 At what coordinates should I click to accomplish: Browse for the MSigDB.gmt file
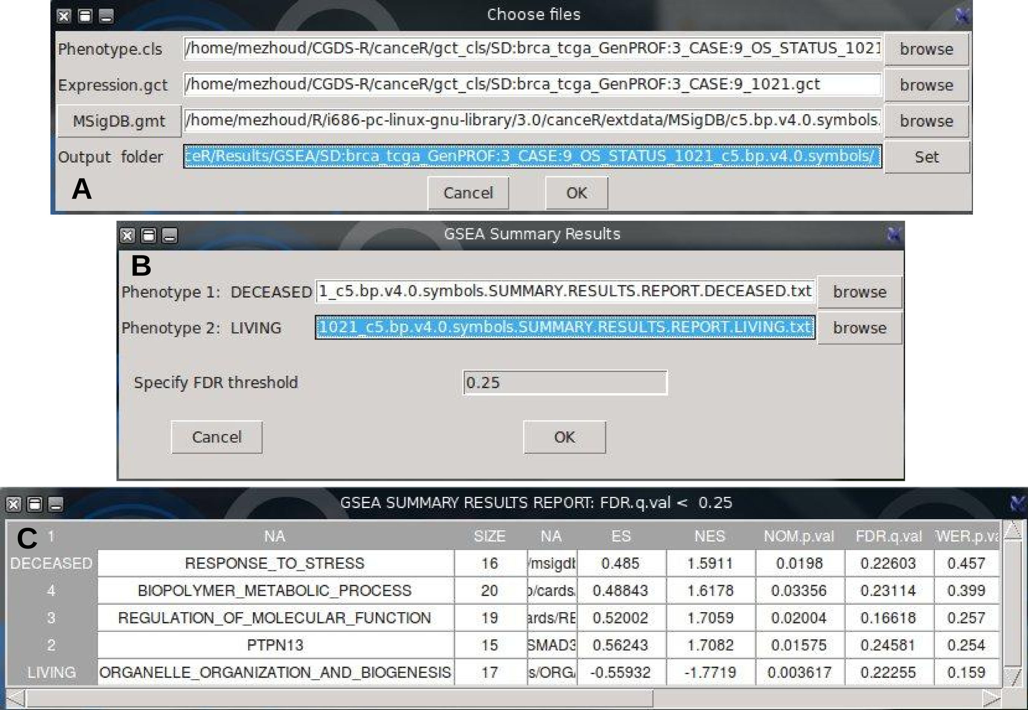pyautogui.click(x=926, y=121)
